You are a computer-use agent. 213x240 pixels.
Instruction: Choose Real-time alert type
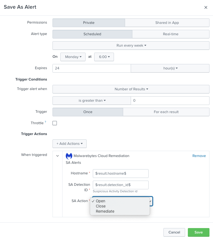tap(171, 34)
